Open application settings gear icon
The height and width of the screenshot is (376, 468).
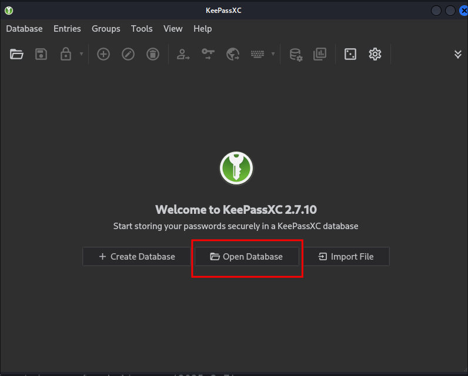pos(375,54)
